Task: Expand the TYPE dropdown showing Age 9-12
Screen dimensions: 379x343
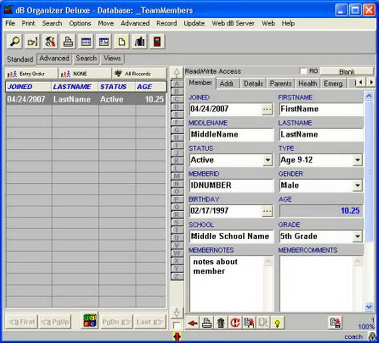Action: 357,160
